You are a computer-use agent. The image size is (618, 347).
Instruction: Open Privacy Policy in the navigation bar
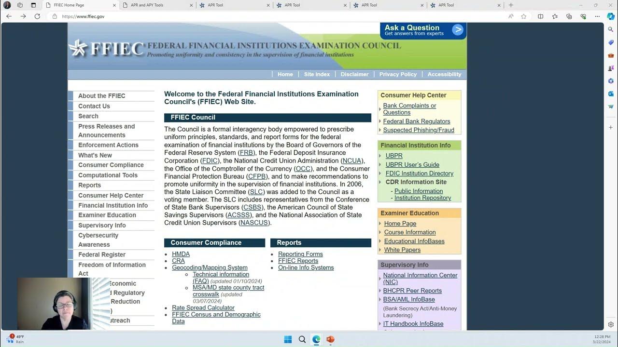pyautogui.click(x=398, y=74)
